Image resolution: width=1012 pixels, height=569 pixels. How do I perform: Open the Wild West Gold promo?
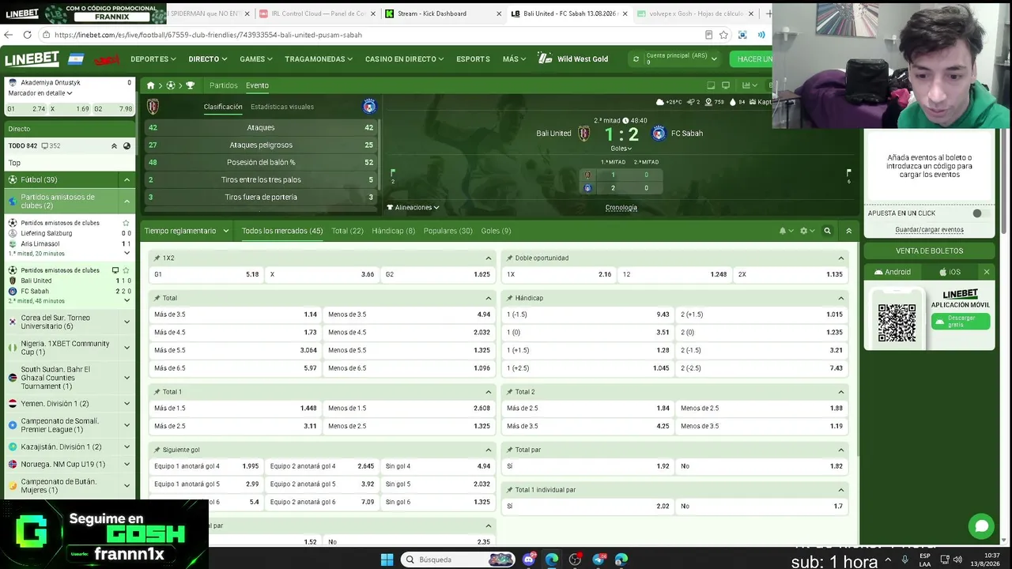[x=573, y=59]
